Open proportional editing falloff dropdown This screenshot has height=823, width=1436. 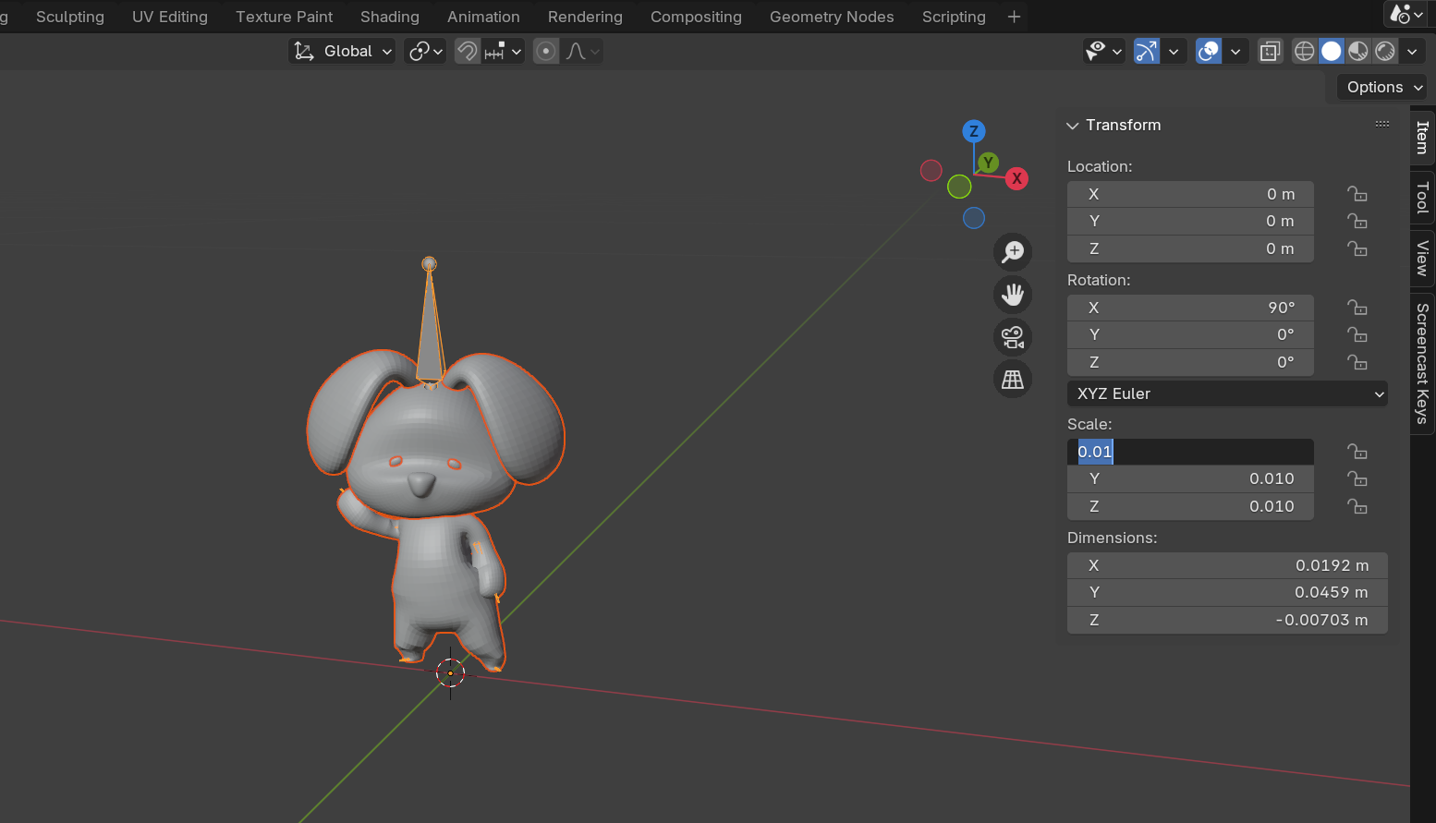click(582, 52)
